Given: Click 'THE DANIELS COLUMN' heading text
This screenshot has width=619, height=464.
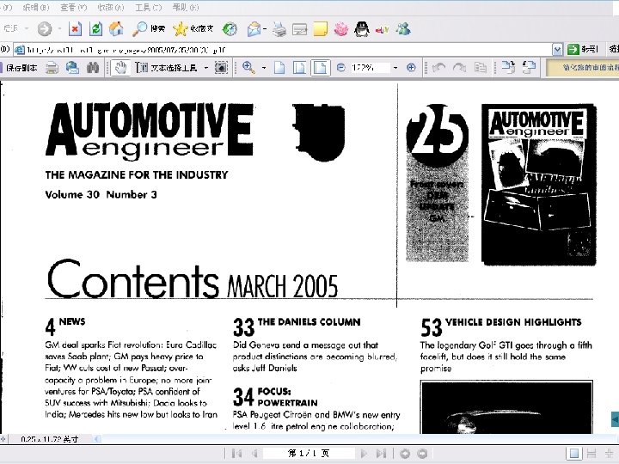Looking at the screenshot, I should click(309, 322).
